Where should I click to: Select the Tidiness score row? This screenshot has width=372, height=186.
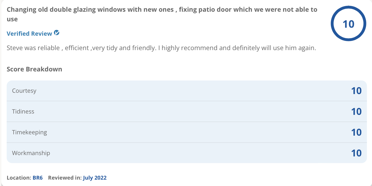pos(187,111)
